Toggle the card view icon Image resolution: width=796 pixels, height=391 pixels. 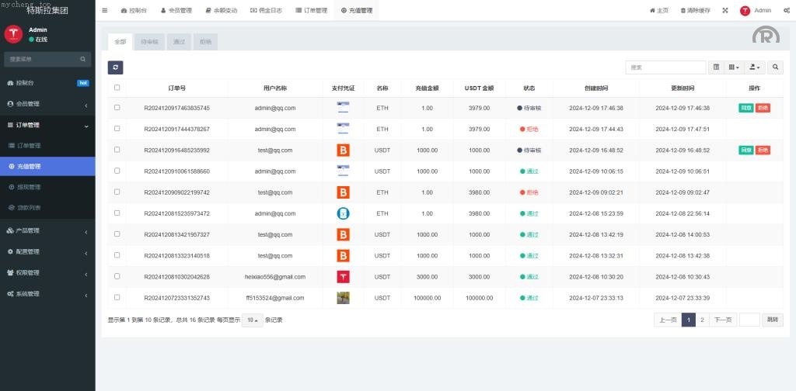point(716,67)
